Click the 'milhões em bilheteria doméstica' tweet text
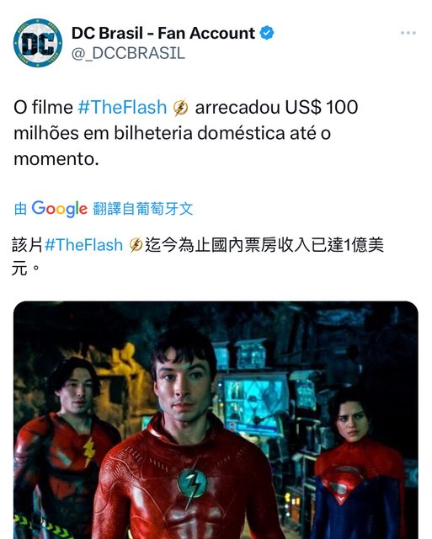Image resolution: width=432 pixels, height=539 pixels. 150,133
